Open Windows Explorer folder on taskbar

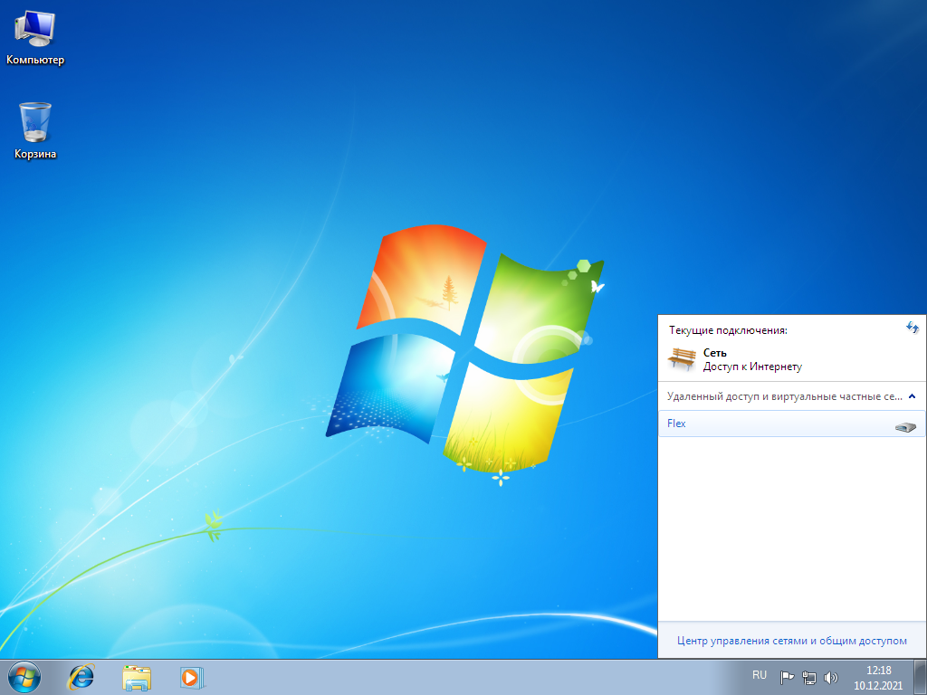(x=137, y=677)
